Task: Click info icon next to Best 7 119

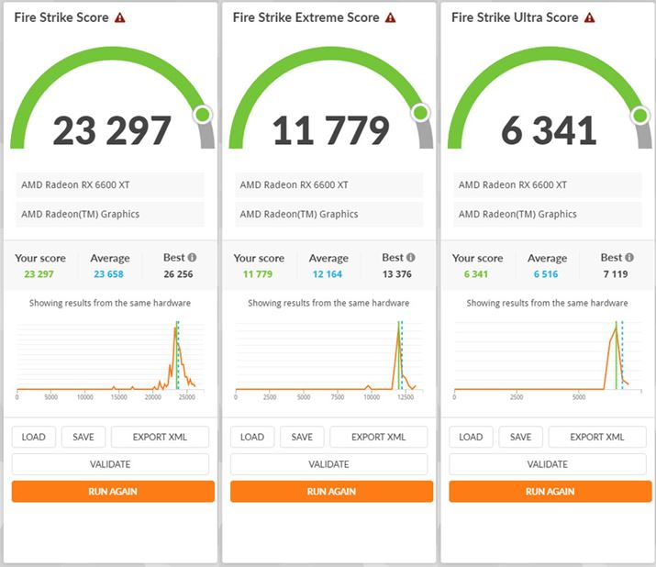Action: (x=628, y=258)
